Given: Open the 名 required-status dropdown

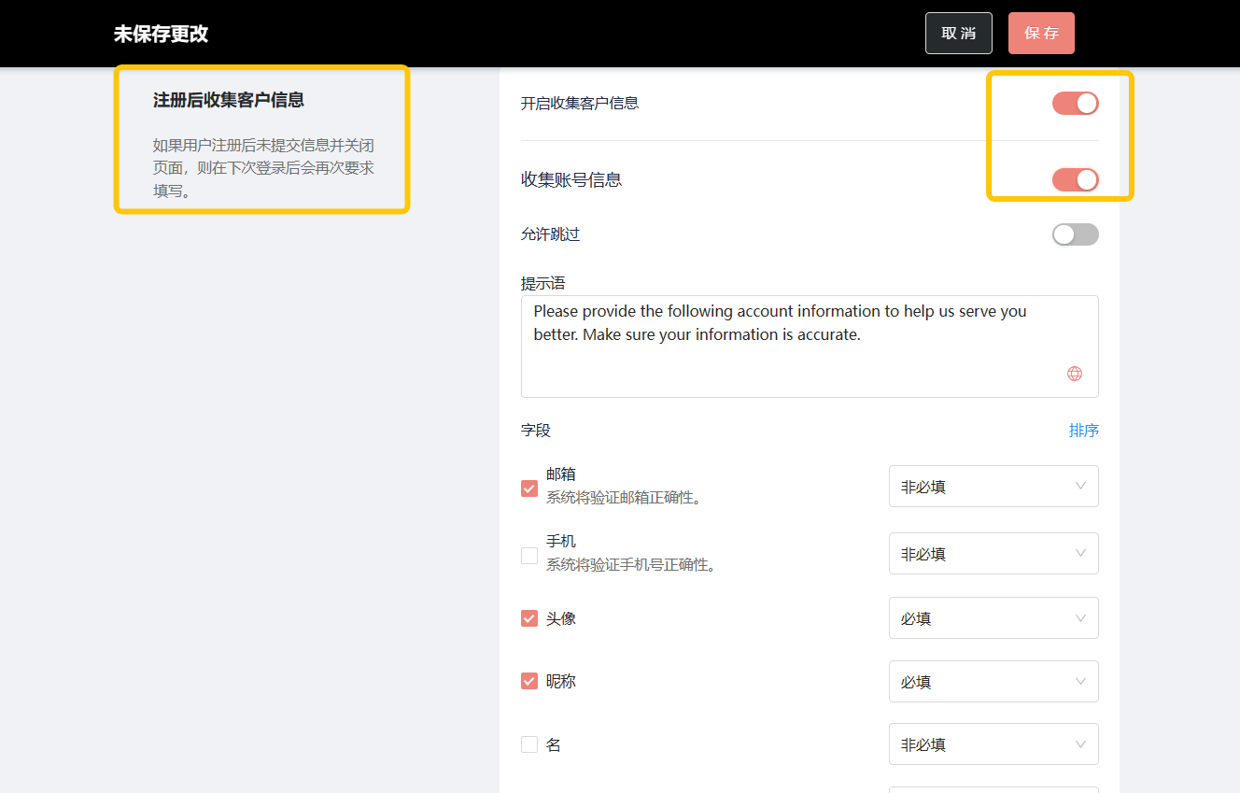Looking at the screenshot, I should coord(993,744).
